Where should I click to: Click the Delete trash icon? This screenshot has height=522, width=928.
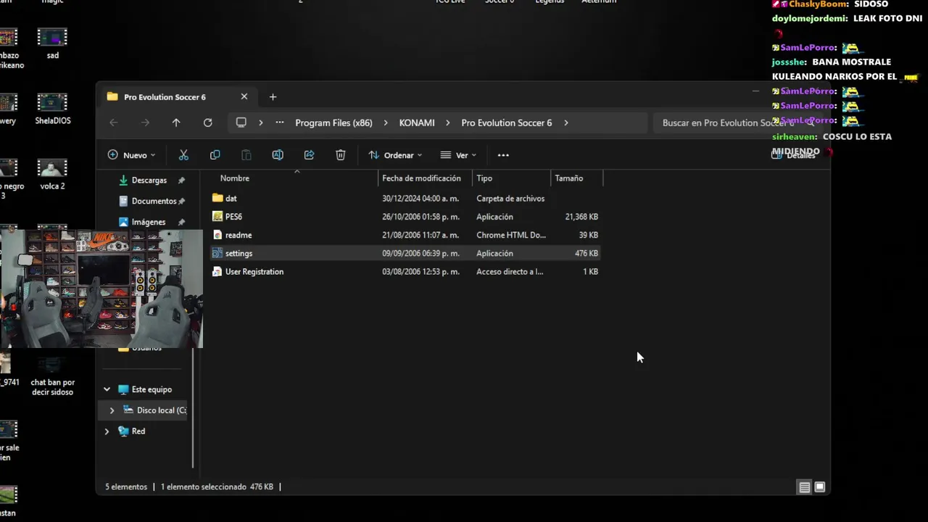[341, 155]
